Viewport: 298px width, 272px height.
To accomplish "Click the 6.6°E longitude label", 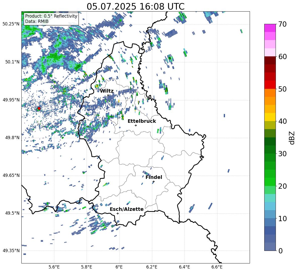I will click(x=217, y=267).
